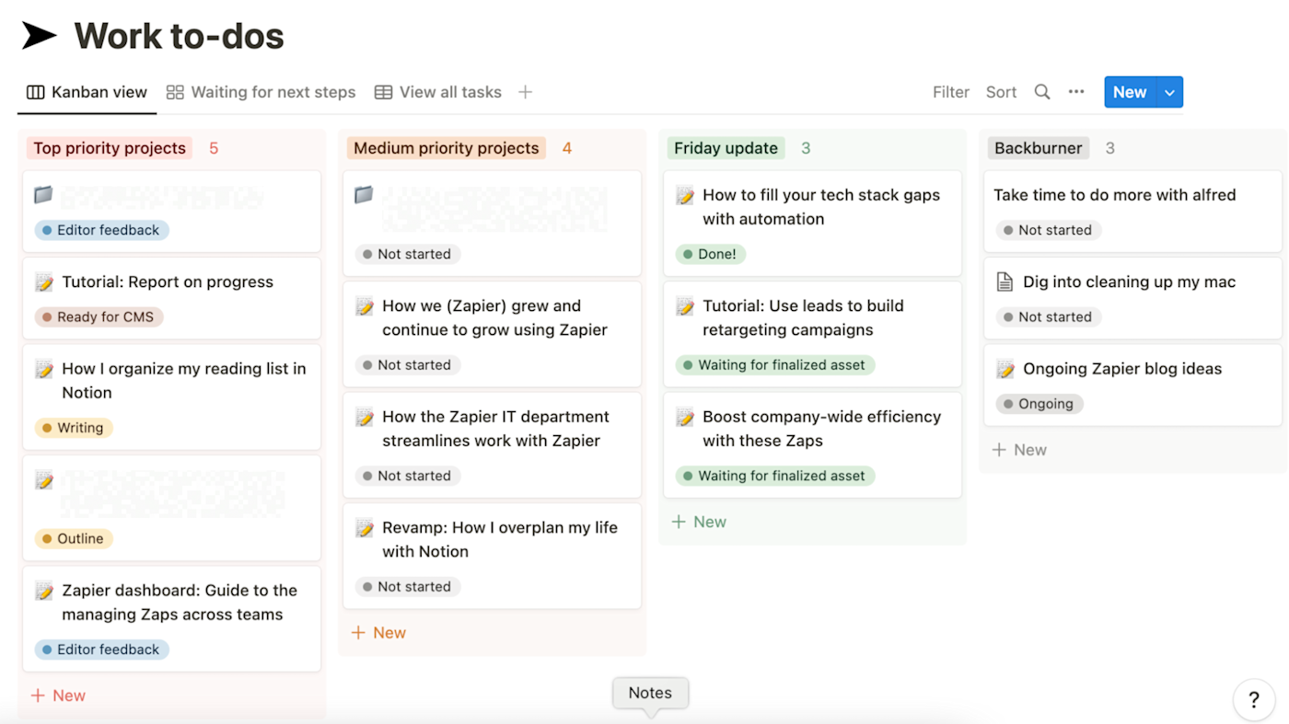Open the Filter options

[951, 92]
